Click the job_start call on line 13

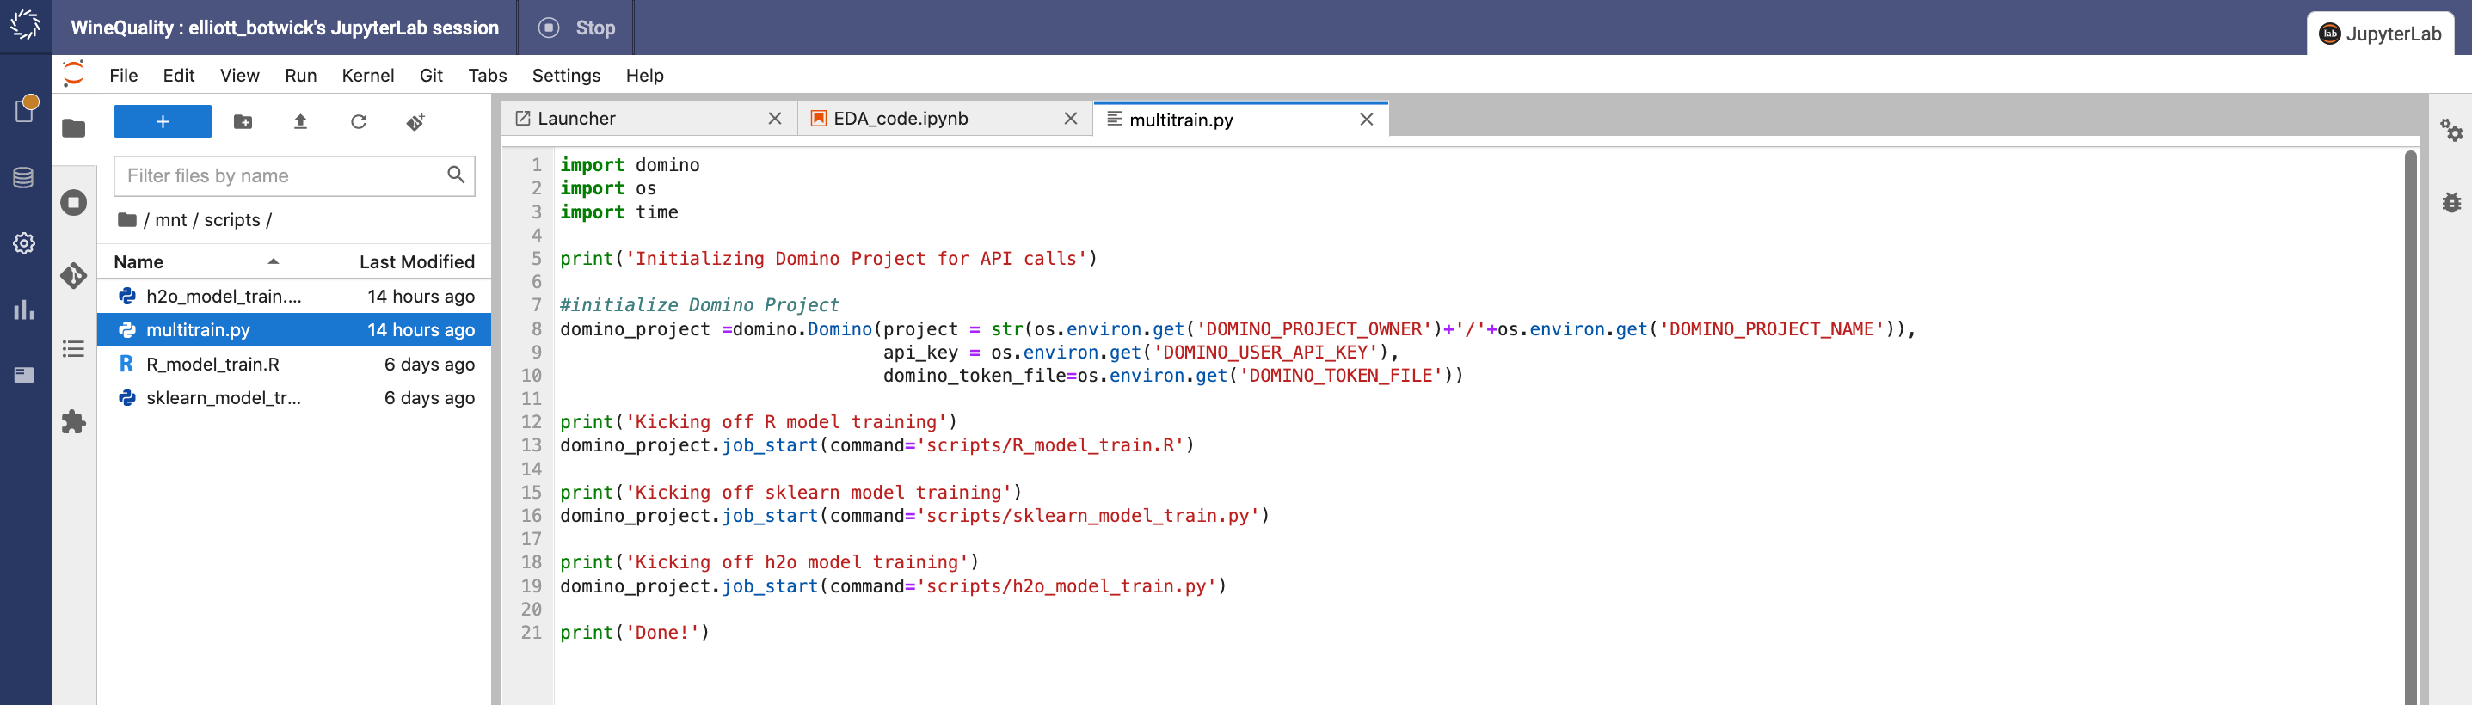pos(770,445)
